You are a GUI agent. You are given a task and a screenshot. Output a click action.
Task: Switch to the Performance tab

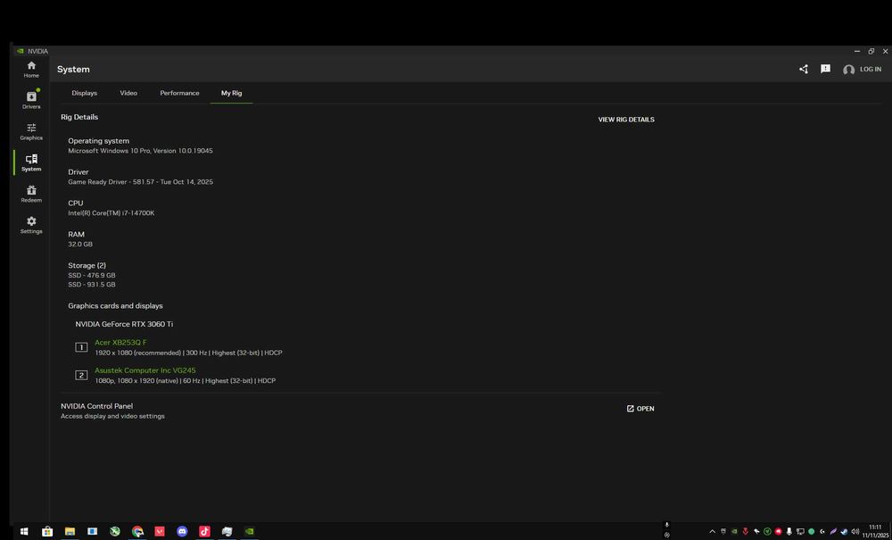(x=180, y=93)
